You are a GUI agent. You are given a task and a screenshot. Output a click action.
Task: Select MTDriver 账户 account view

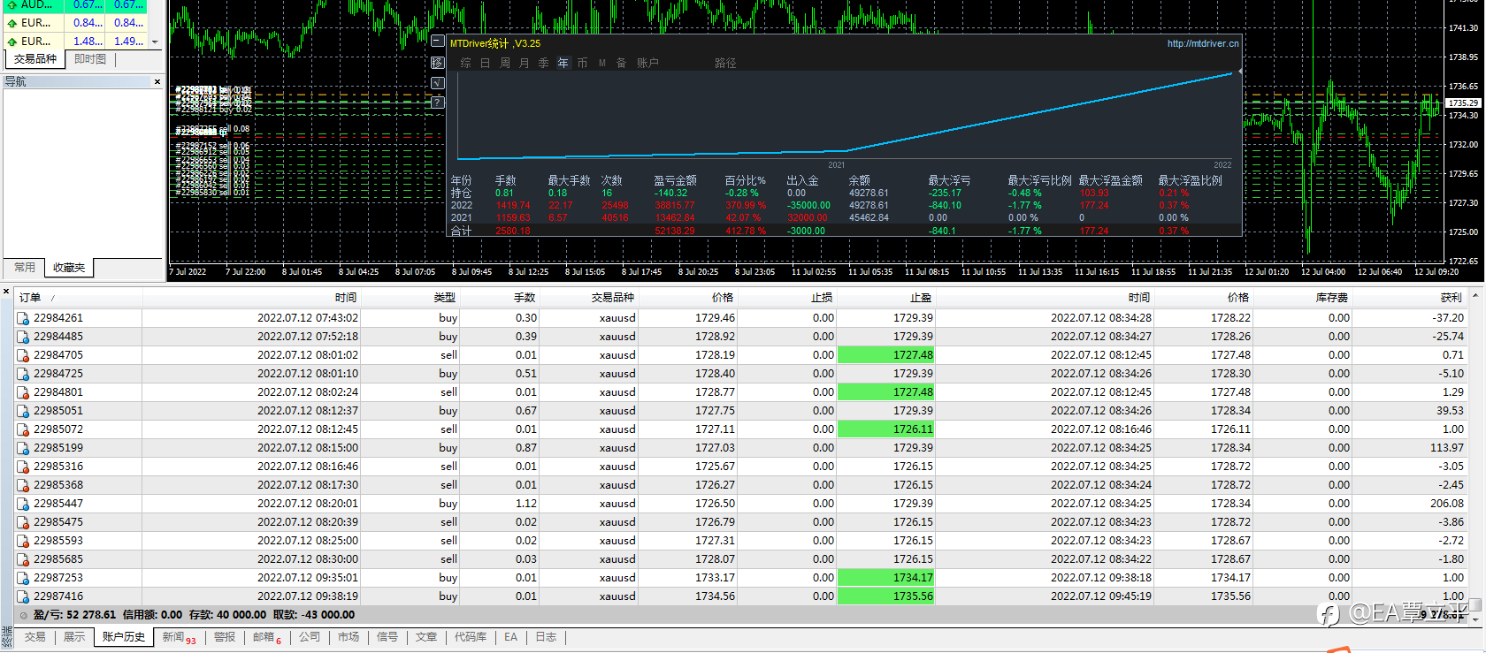click(647, 64)
